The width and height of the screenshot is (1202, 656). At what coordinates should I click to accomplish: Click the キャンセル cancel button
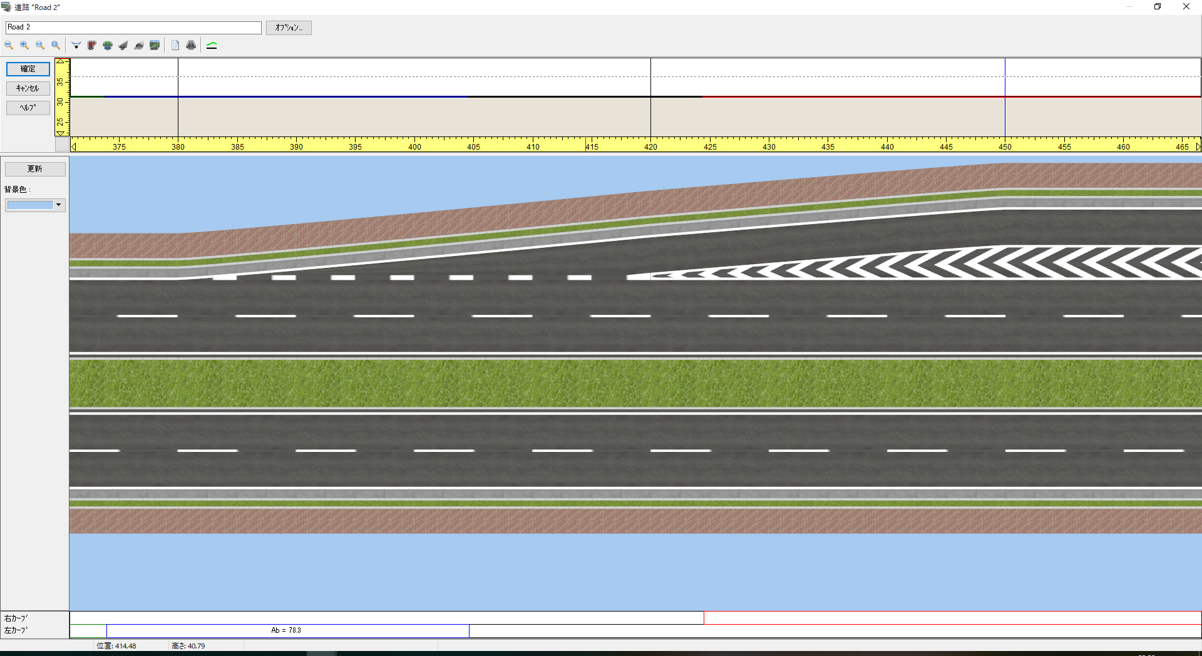coord(28,88)
